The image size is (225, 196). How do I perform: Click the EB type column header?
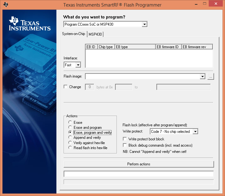pos(135,47)
